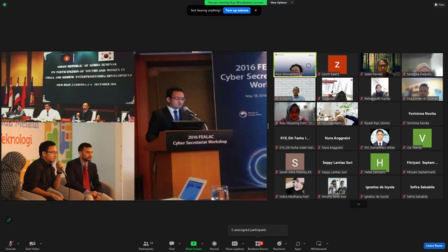
Task: Click the Record button icon
Action: pos(214,244)
